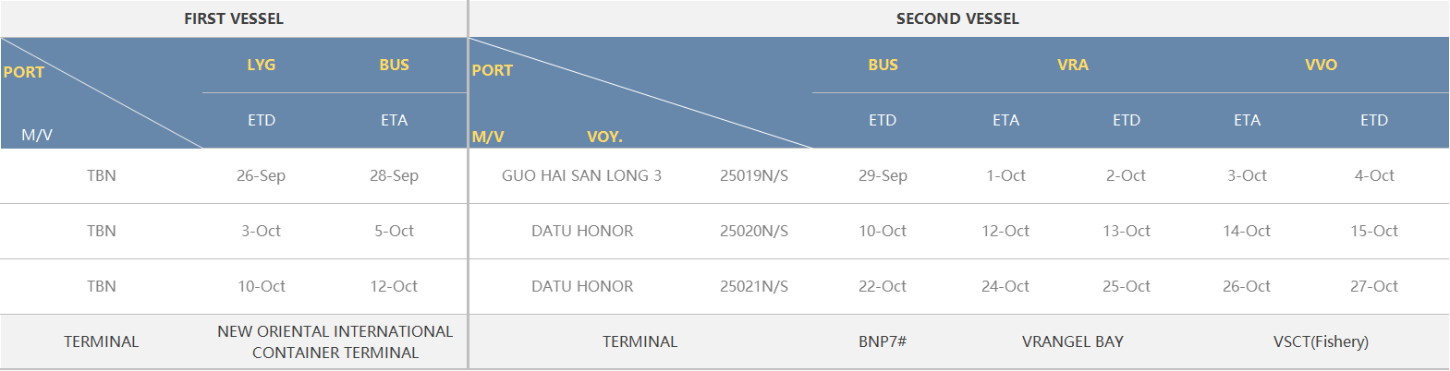Viewport: 1450px width, 371px height.
Task: Click the 26-Sep departure date
Action: click(261, 175)
